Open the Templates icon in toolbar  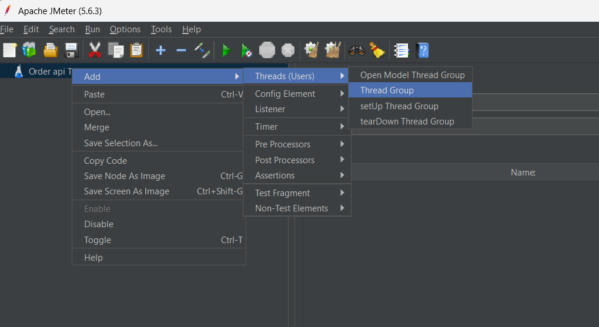coord(29,50)
